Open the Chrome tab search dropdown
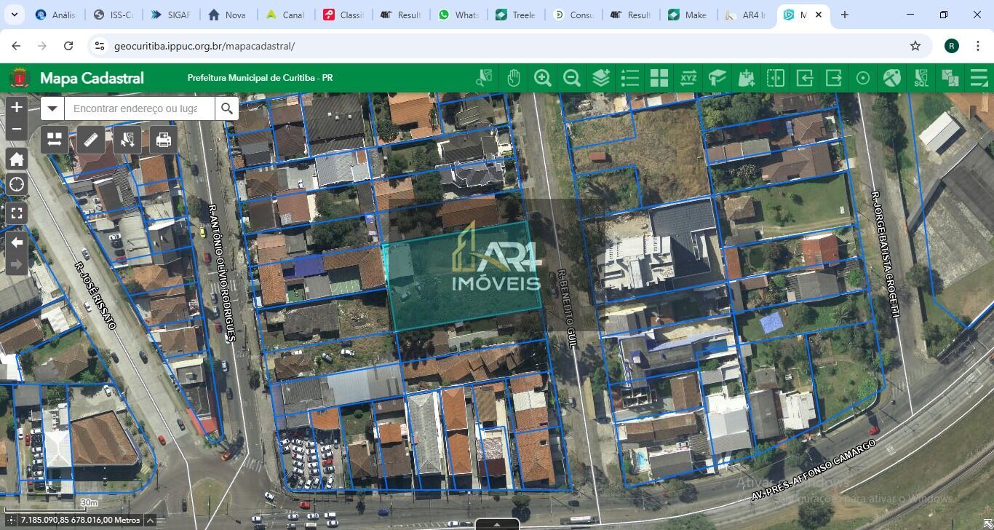The image size is (994, 530). click(14, 15)
